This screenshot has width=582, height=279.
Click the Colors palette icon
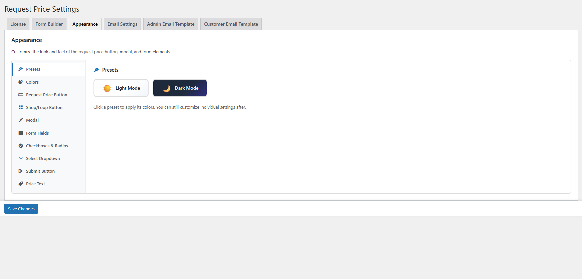point(21,82)
